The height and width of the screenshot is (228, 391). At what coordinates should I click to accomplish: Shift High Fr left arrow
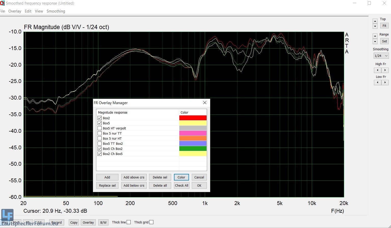click(x=377, y=70)
